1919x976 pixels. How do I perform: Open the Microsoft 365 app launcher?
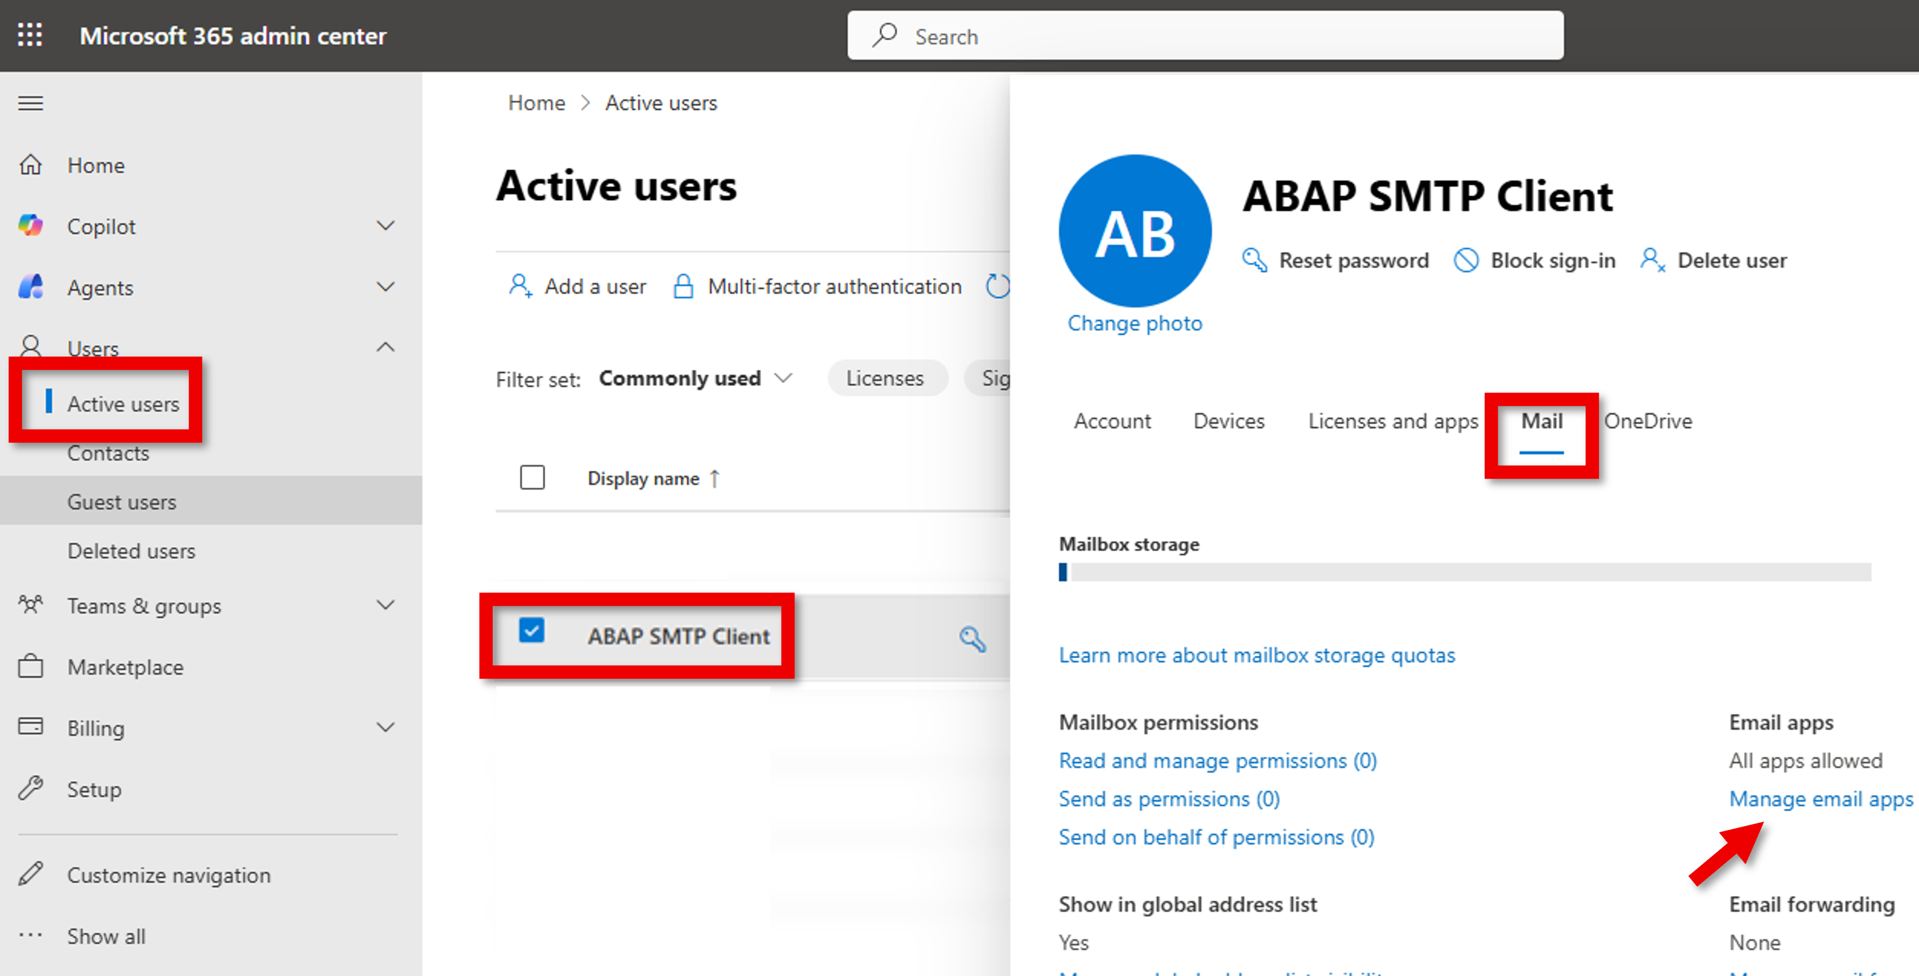tap(29, 35)
